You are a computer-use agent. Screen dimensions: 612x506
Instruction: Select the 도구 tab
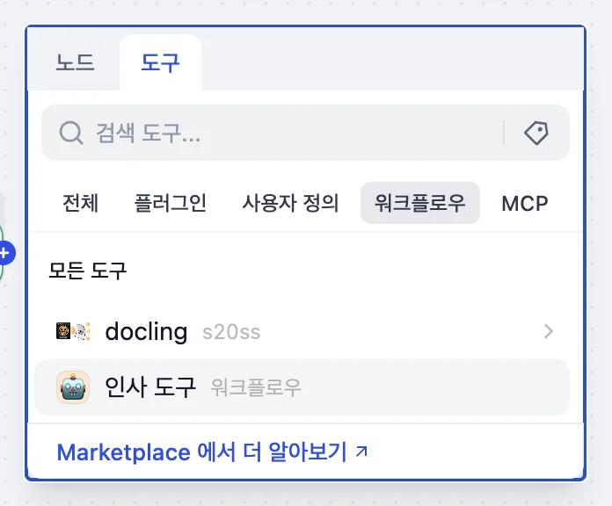[160, 63]
